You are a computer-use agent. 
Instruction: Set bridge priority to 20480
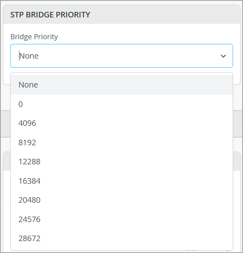29,200
